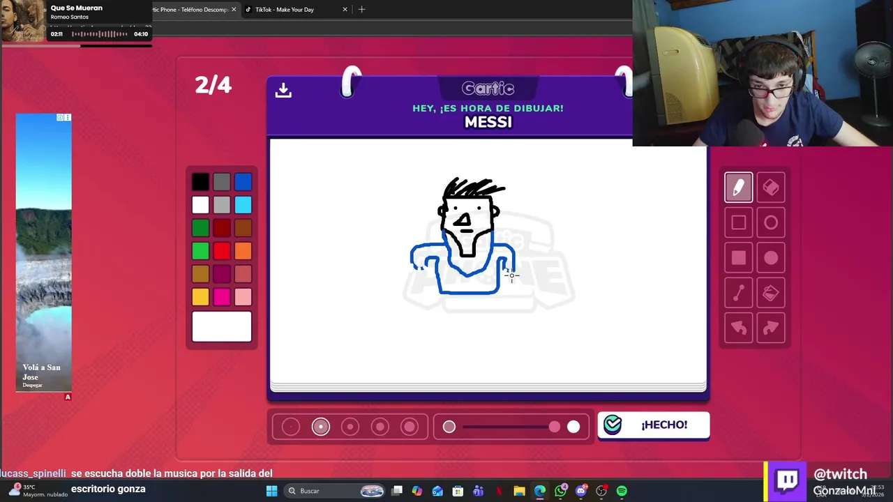Pick the small white color swatch
Screen dimensions: 893x502
point(200,205)
